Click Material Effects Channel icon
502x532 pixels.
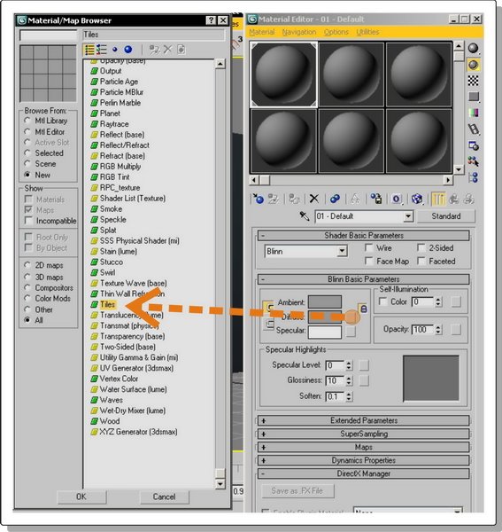pyautogui.click(x=397, y=199)
